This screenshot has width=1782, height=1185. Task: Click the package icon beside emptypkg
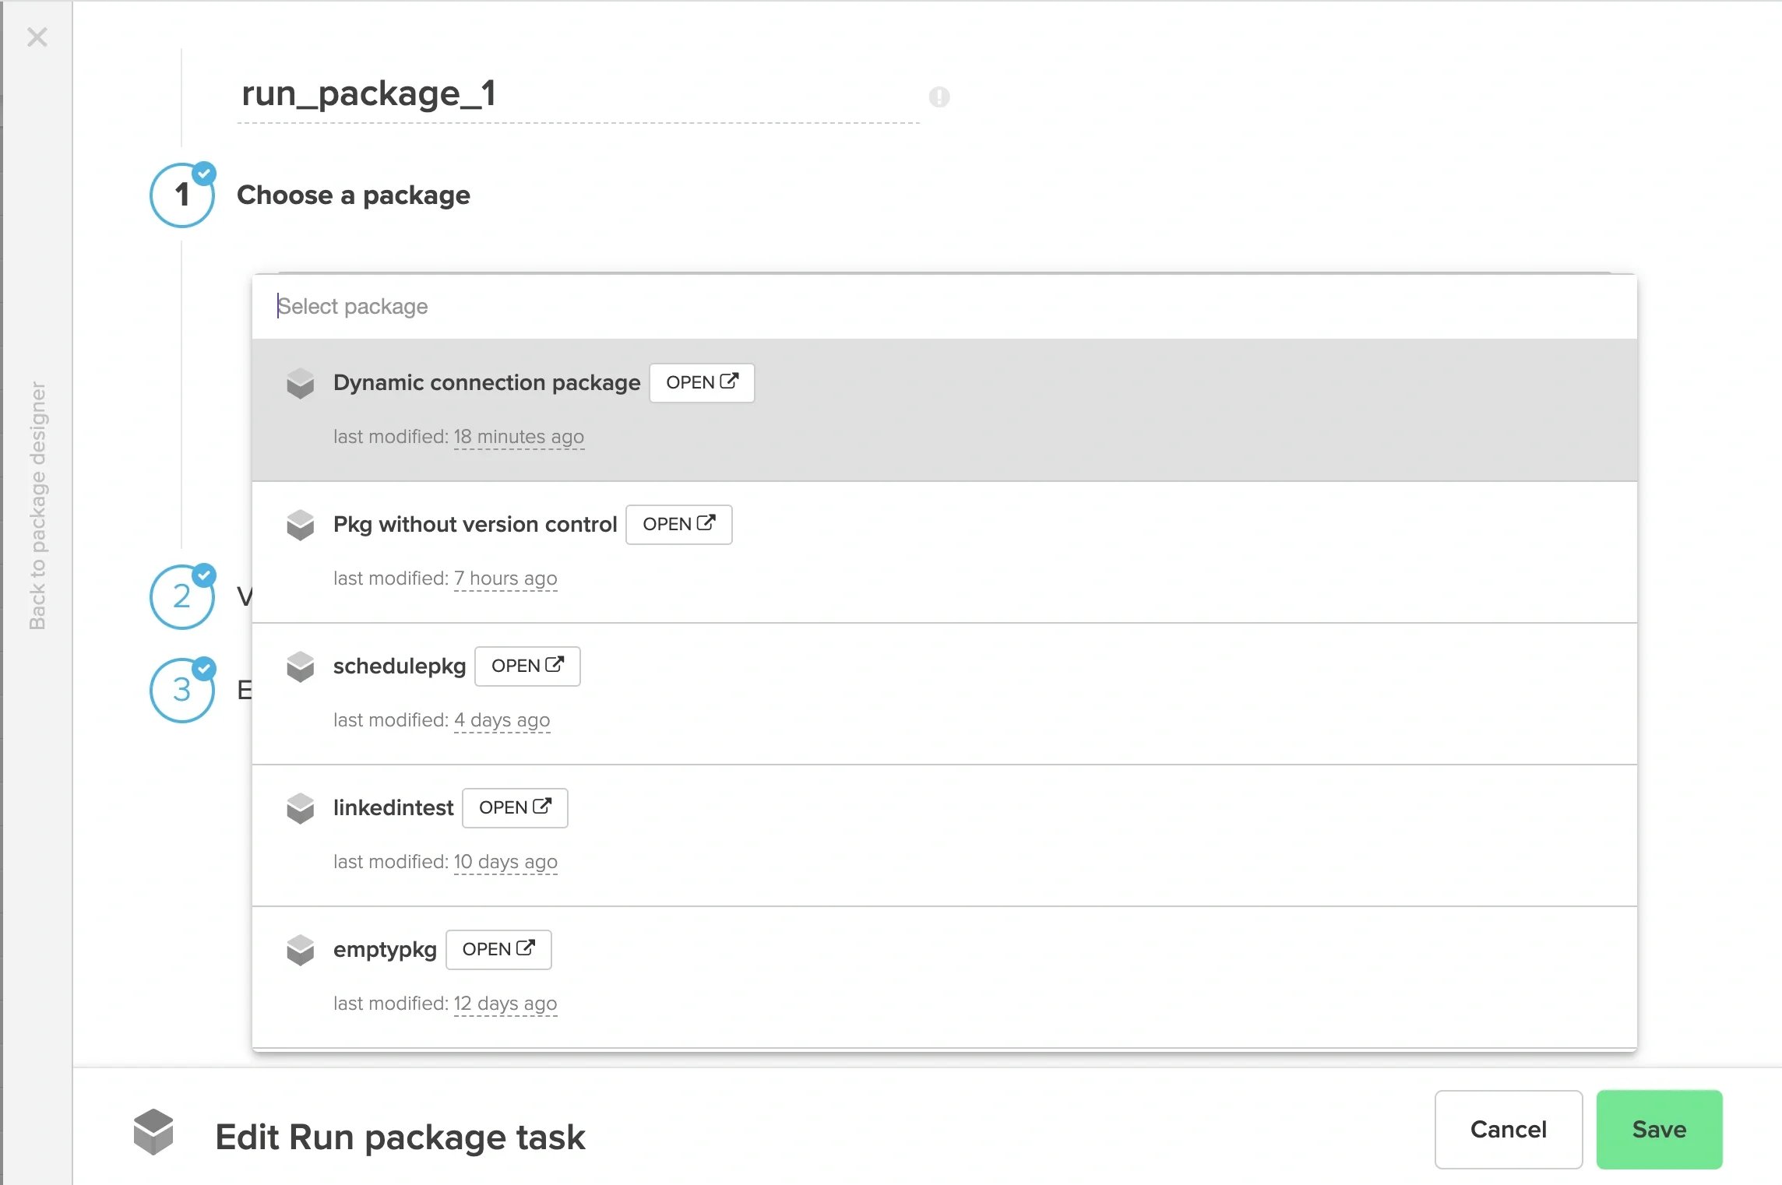click(x=300, y=949)
